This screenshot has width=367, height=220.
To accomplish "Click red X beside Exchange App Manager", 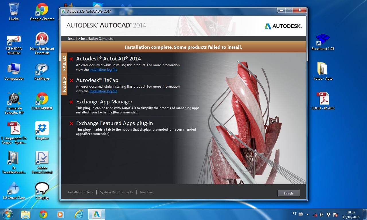I will [71, 102].
